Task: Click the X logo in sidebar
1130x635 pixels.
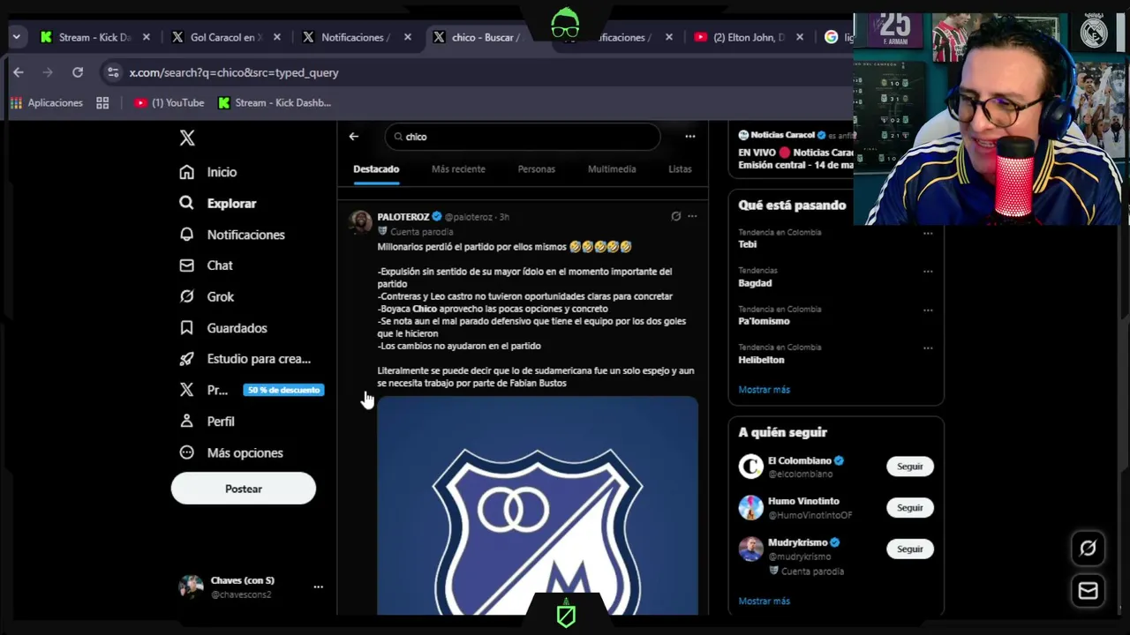Action: (187, 138)
